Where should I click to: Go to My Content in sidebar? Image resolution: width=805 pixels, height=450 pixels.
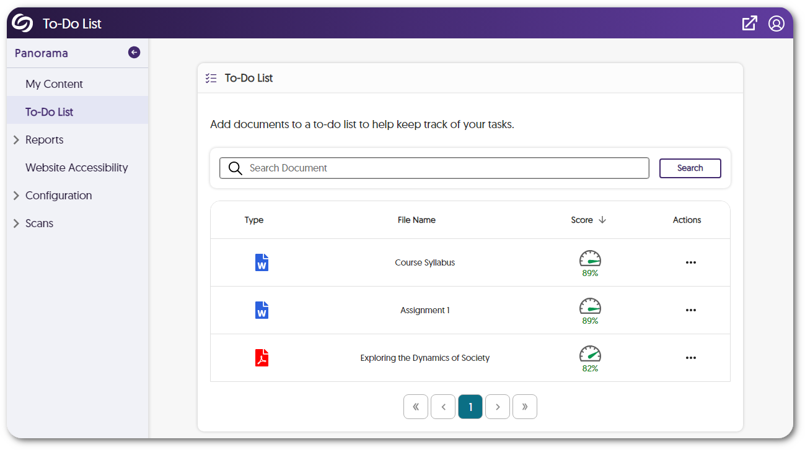(54, 84)
